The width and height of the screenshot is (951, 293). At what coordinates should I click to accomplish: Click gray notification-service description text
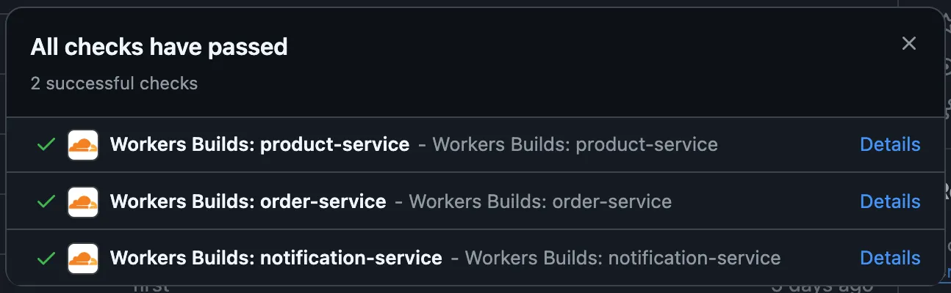tap(622, 258)
